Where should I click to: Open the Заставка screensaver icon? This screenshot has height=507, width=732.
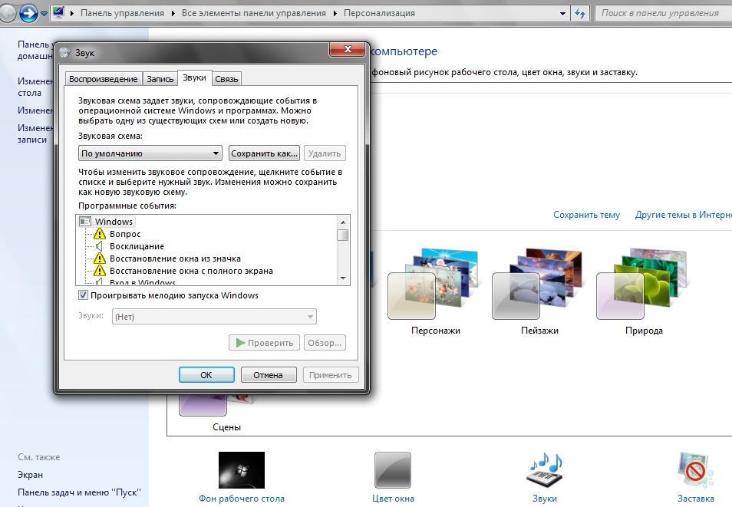click(695, 469)
